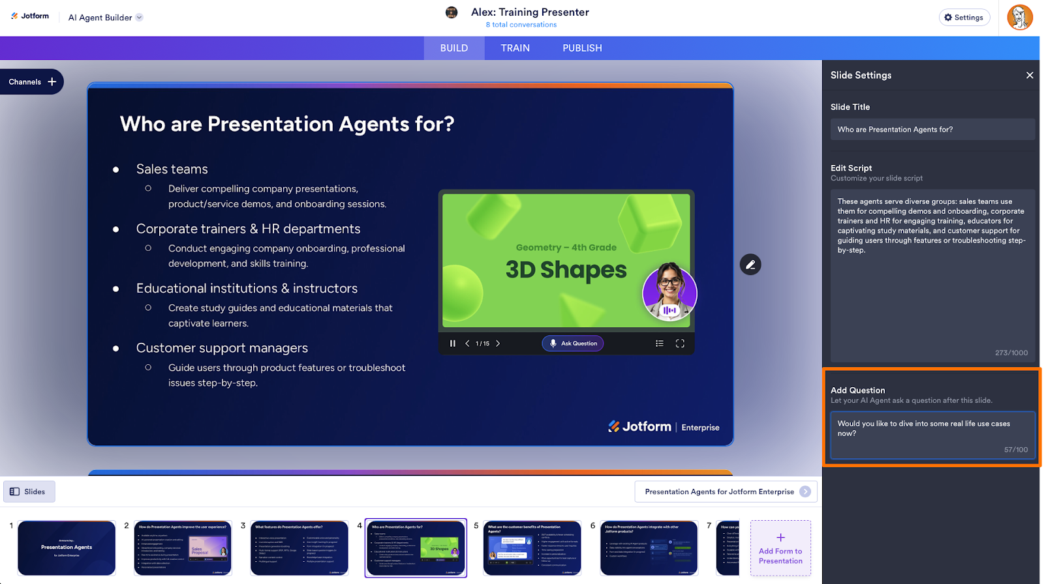Viewport: 1044px width, 584px height.
Task: Click Educational institutions & instructors text
Action: click(x=247, y=288)
